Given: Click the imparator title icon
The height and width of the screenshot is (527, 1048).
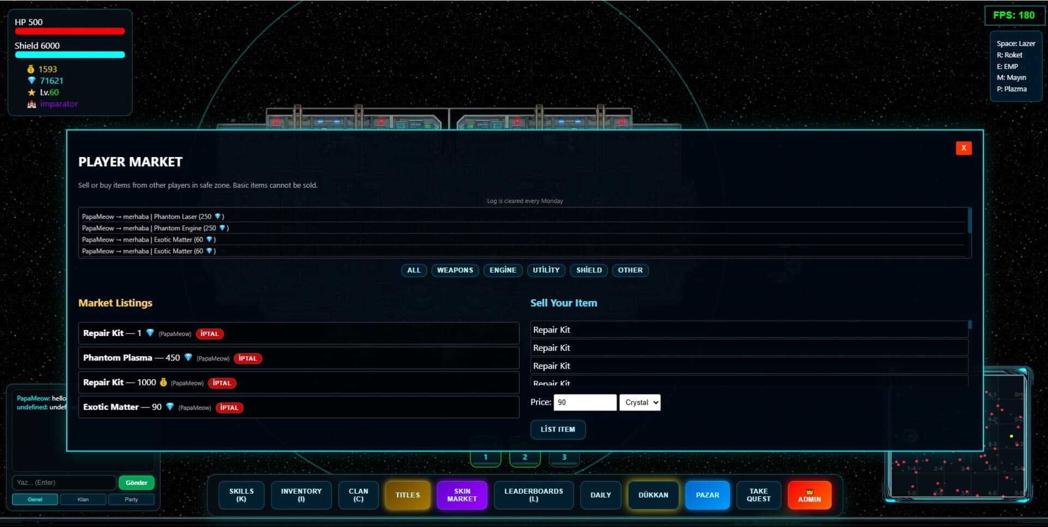Looking at the screenshot, I should point(31,104).
